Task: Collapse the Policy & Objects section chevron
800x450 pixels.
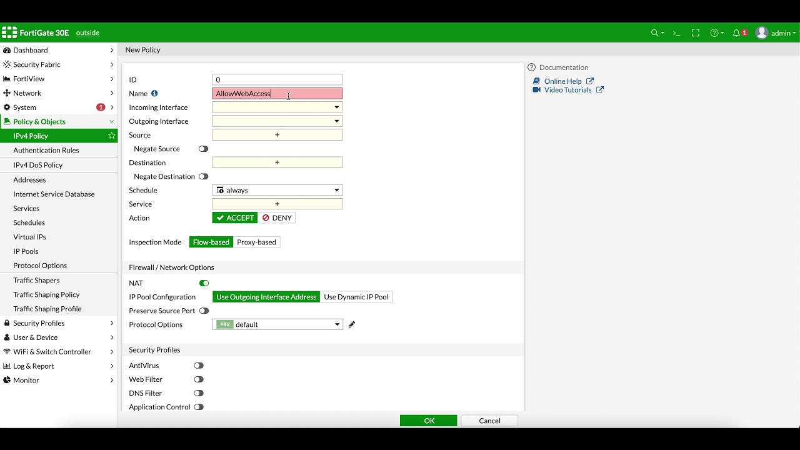Action: tap(112, 122)
